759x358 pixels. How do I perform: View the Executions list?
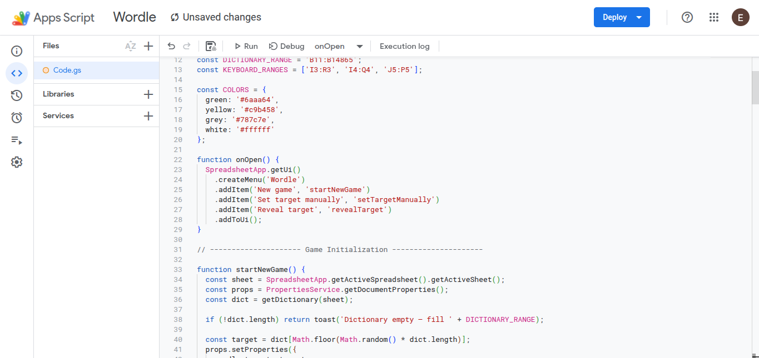(x=16, y=140)
